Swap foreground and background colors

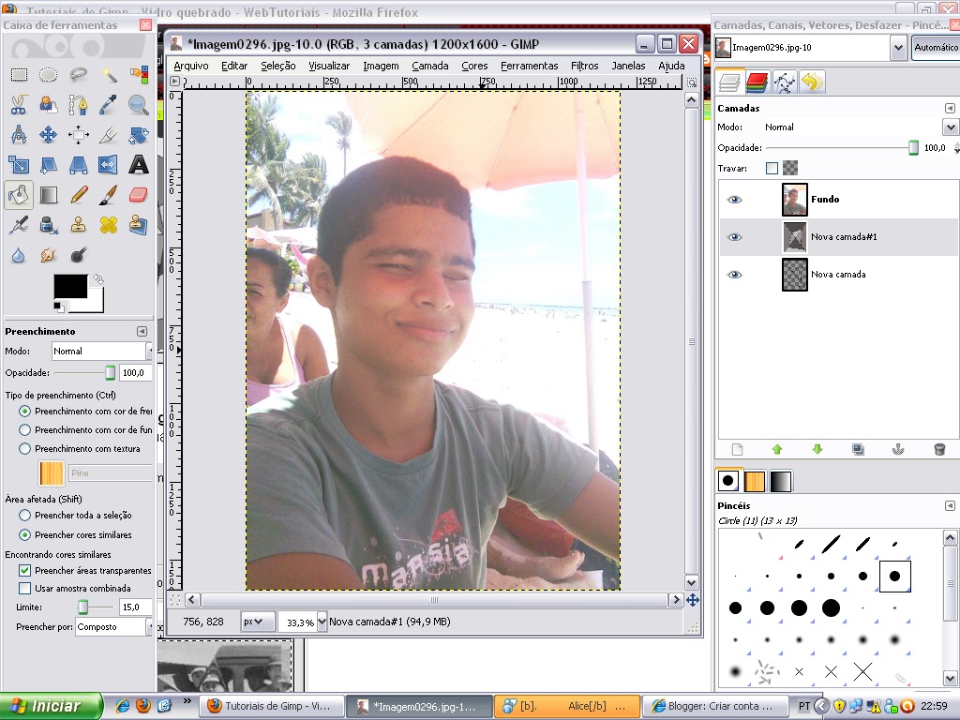(x=97, y=279)
